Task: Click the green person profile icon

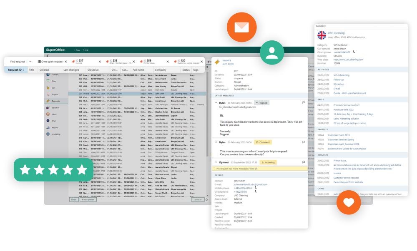Action: click(271, 52)
